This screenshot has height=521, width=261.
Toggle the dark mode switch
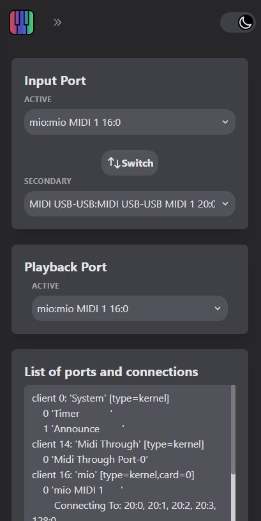click(x=238, y=22)
